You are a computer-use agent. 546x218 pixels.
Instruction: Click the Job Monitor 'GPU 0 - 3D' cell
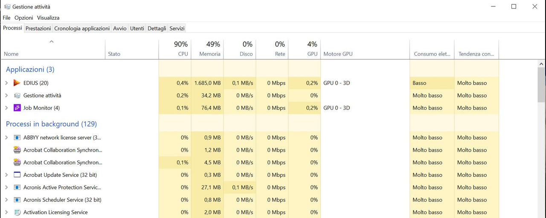(x=365, y=108)
